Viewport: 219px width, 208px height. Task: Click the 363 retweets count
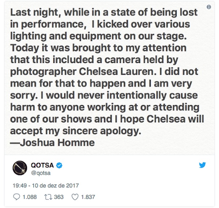(59, 197)
